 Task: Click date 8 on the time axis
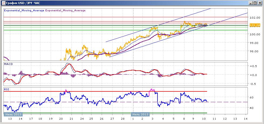[x=184, y=119]
